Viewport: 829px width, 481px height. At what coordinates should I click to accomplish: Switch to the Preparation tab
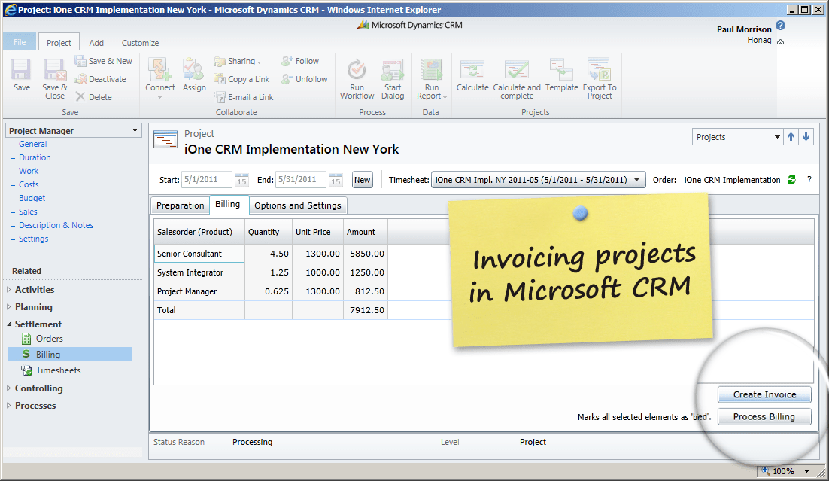[180, 205]
